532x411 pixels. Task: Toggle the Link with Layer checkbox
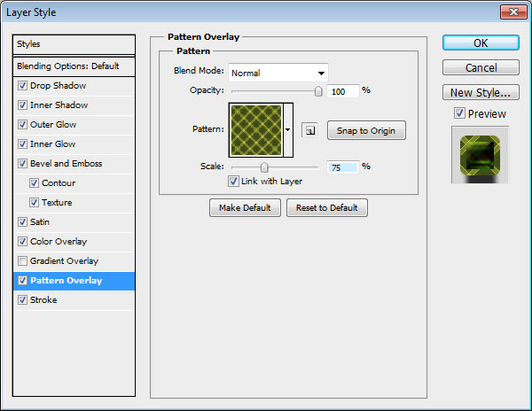click(x=233, y=182)
